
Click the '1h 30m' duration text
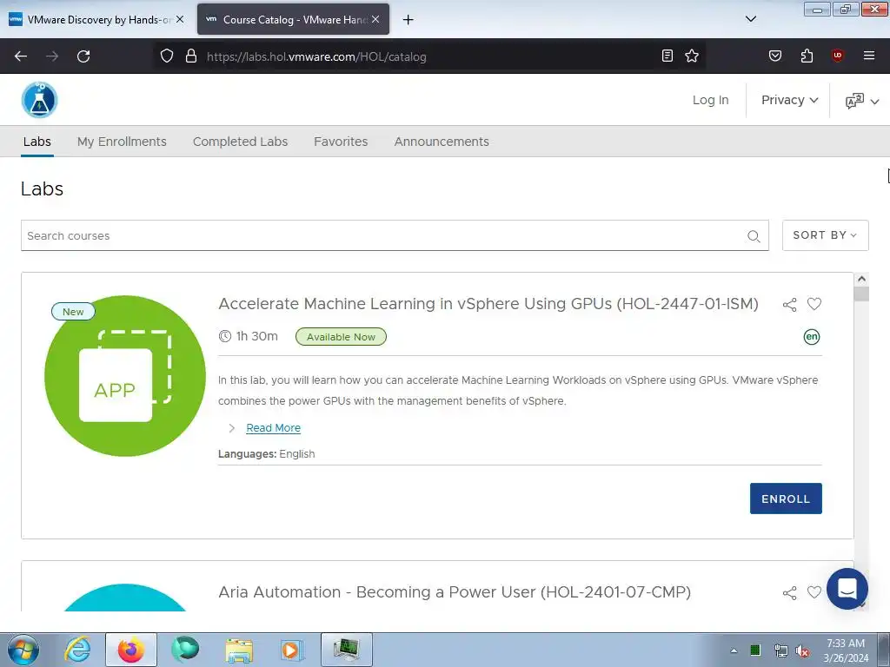tap(256, 336)
